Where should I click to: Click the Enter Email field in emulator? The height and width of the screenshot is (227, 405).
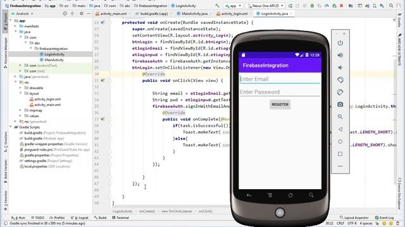tap(280, 79)
